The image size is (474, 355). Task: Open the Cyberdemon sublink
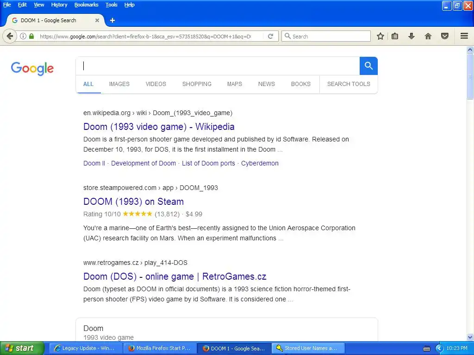(260, 163)
